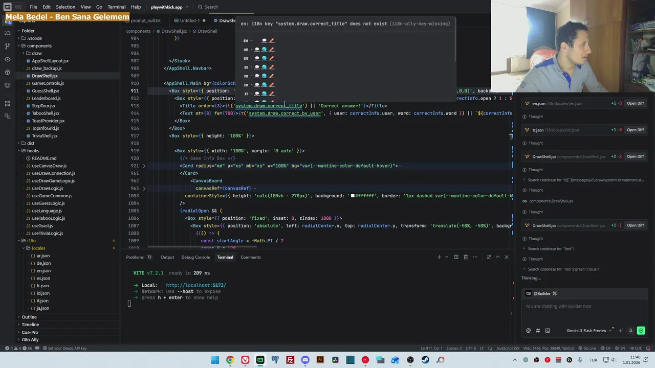Click the # context icon in chat
655x368 pixels.
(538, 331)
